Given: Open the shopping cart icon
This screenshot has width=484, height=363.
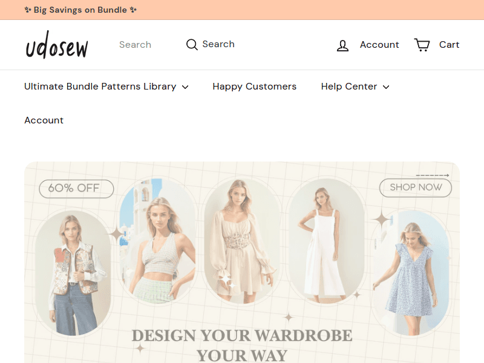Looking at the screenshot, I should [x=422, y=45].
